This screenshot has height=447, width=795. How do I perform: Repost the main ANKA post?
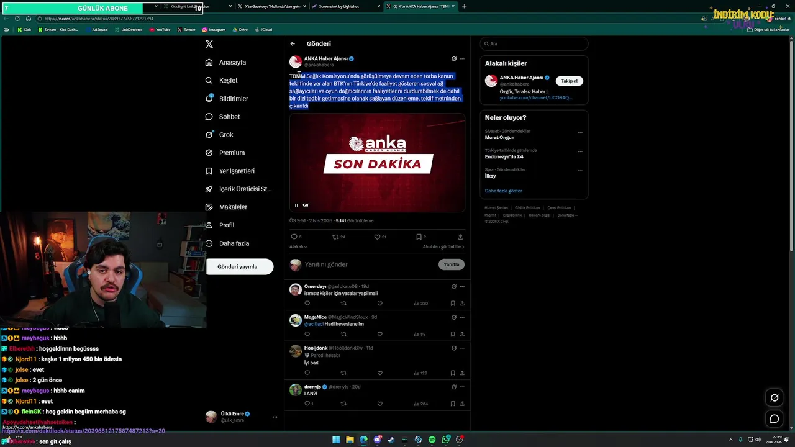pos(336,237)
